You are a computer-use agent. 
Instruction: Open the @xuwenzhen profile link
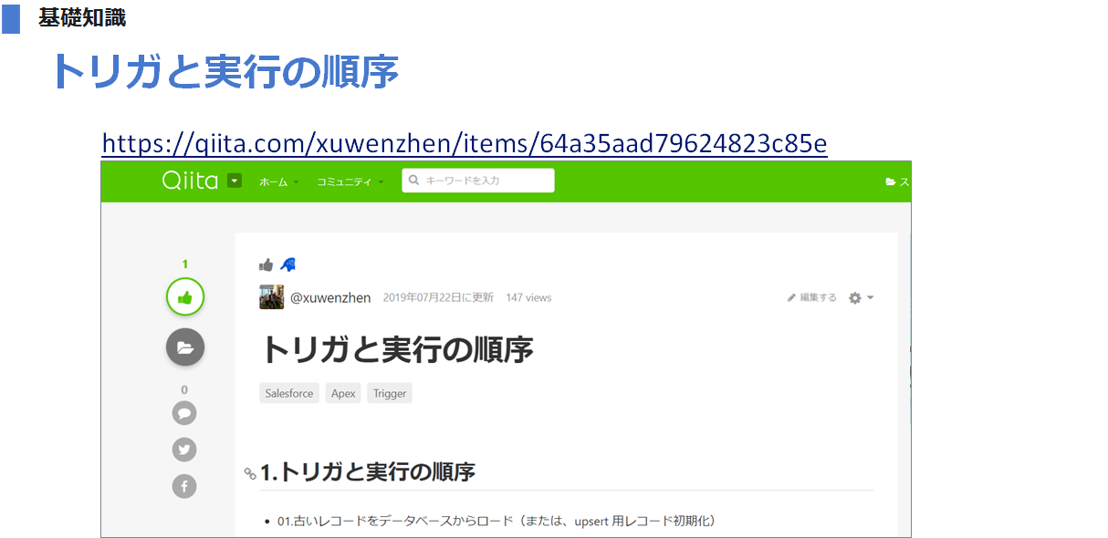tap(330, 297)
